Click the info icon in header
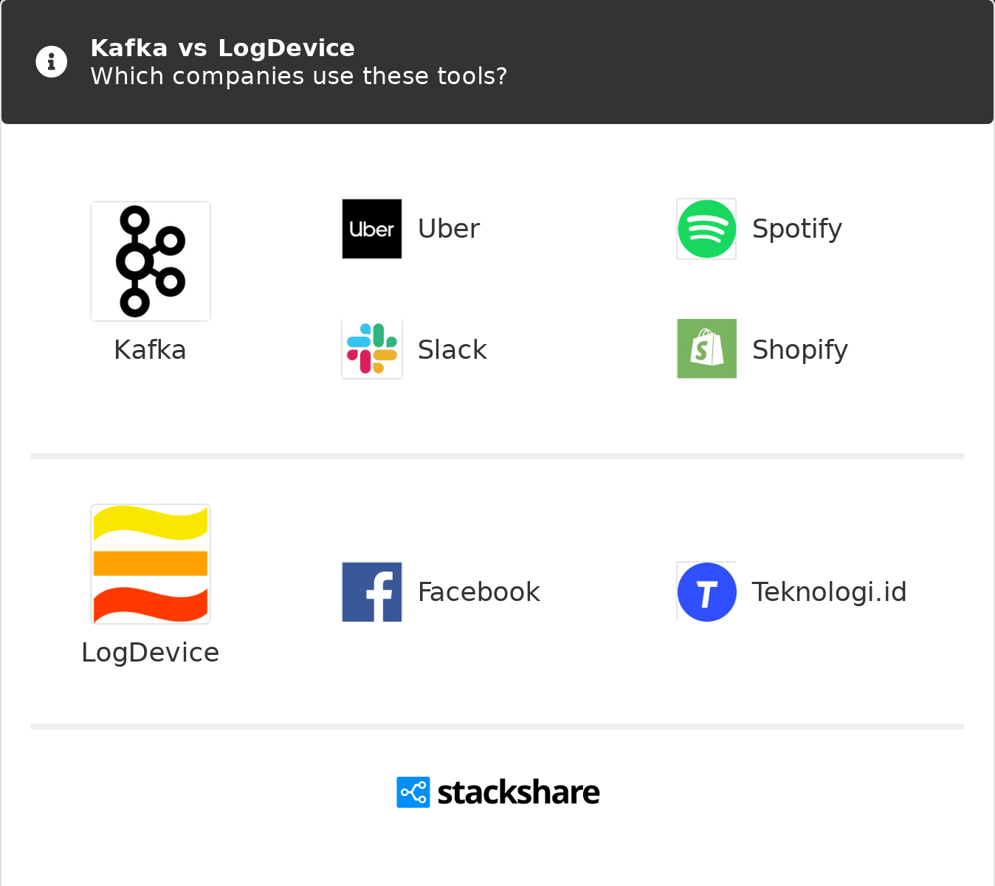Viewport: 995px width, 886px height. coord(52,61)
